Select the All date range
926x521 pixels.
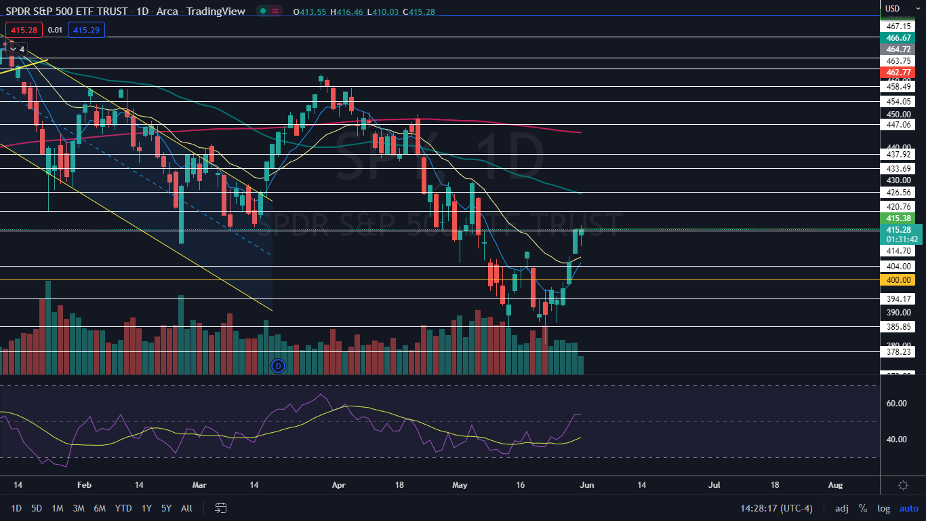[187, 508]
